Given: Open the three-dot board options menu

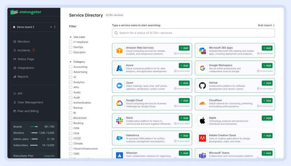Looking at the screenshot, I should pos(55,27).
